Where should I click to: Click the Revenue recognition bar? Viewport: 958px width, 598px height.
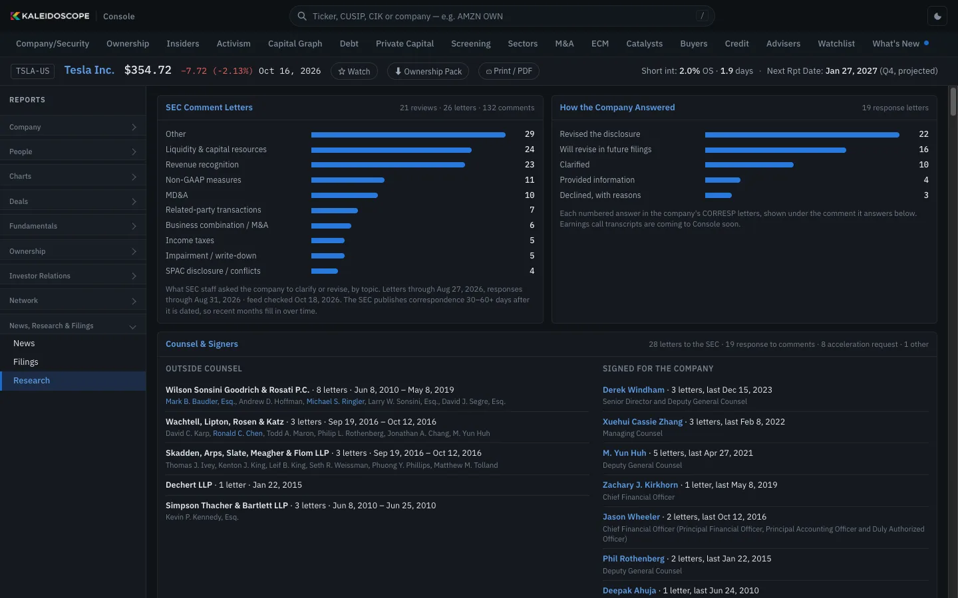click(x=388, y=165)
